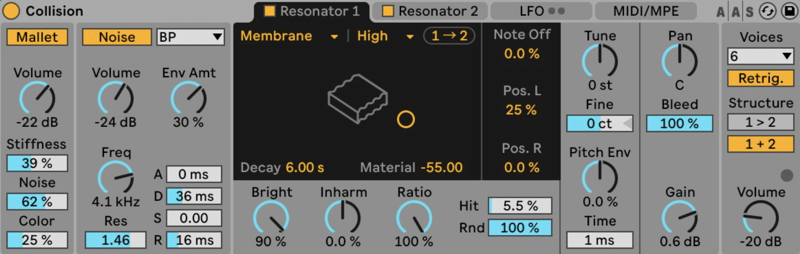
Task: Click the Noise Volume knob at -24 dB
Action: click(x=115, y=98)
